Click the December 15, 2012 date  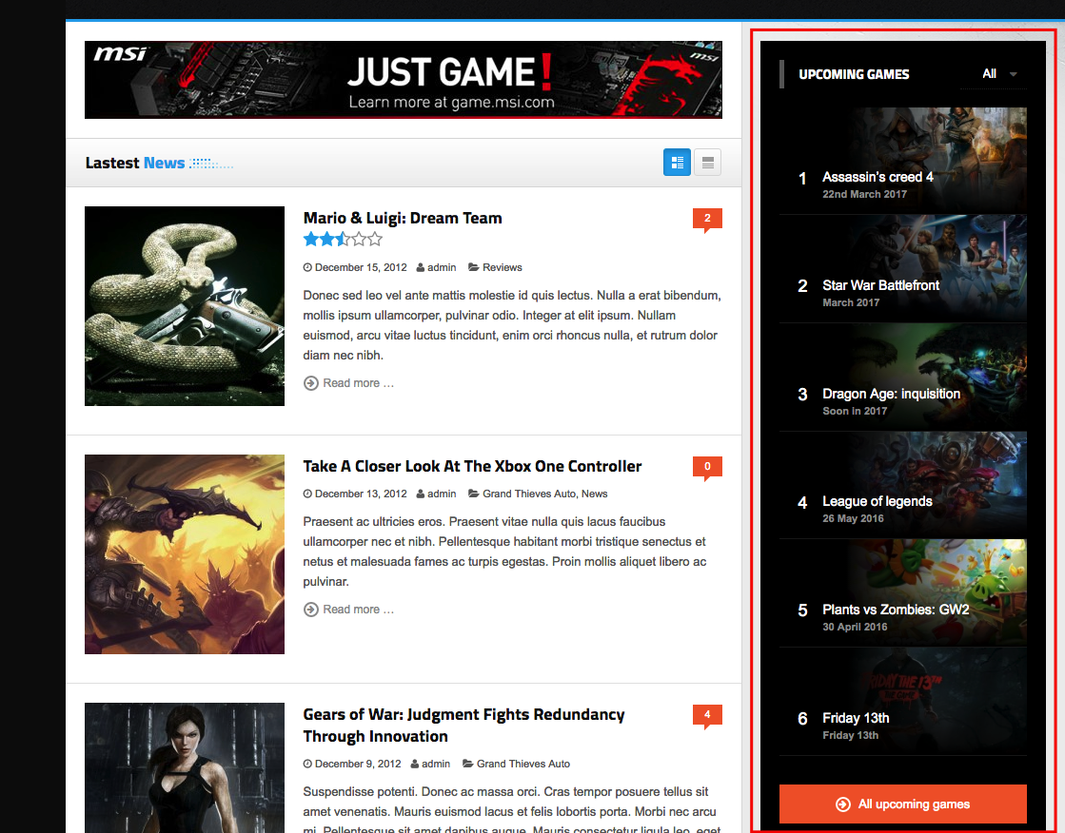[x=361, y=267]
